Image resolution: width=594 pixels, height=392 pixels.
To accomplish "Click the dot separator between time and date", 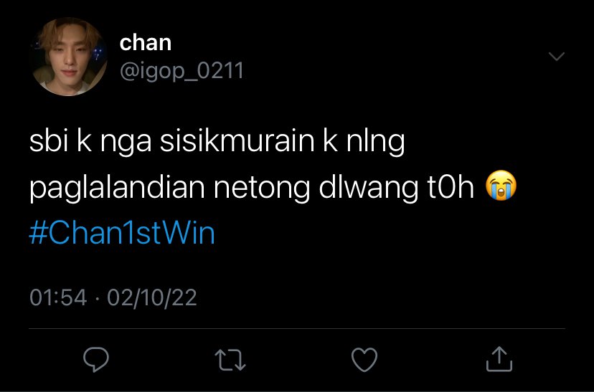I will pos(98,298).
